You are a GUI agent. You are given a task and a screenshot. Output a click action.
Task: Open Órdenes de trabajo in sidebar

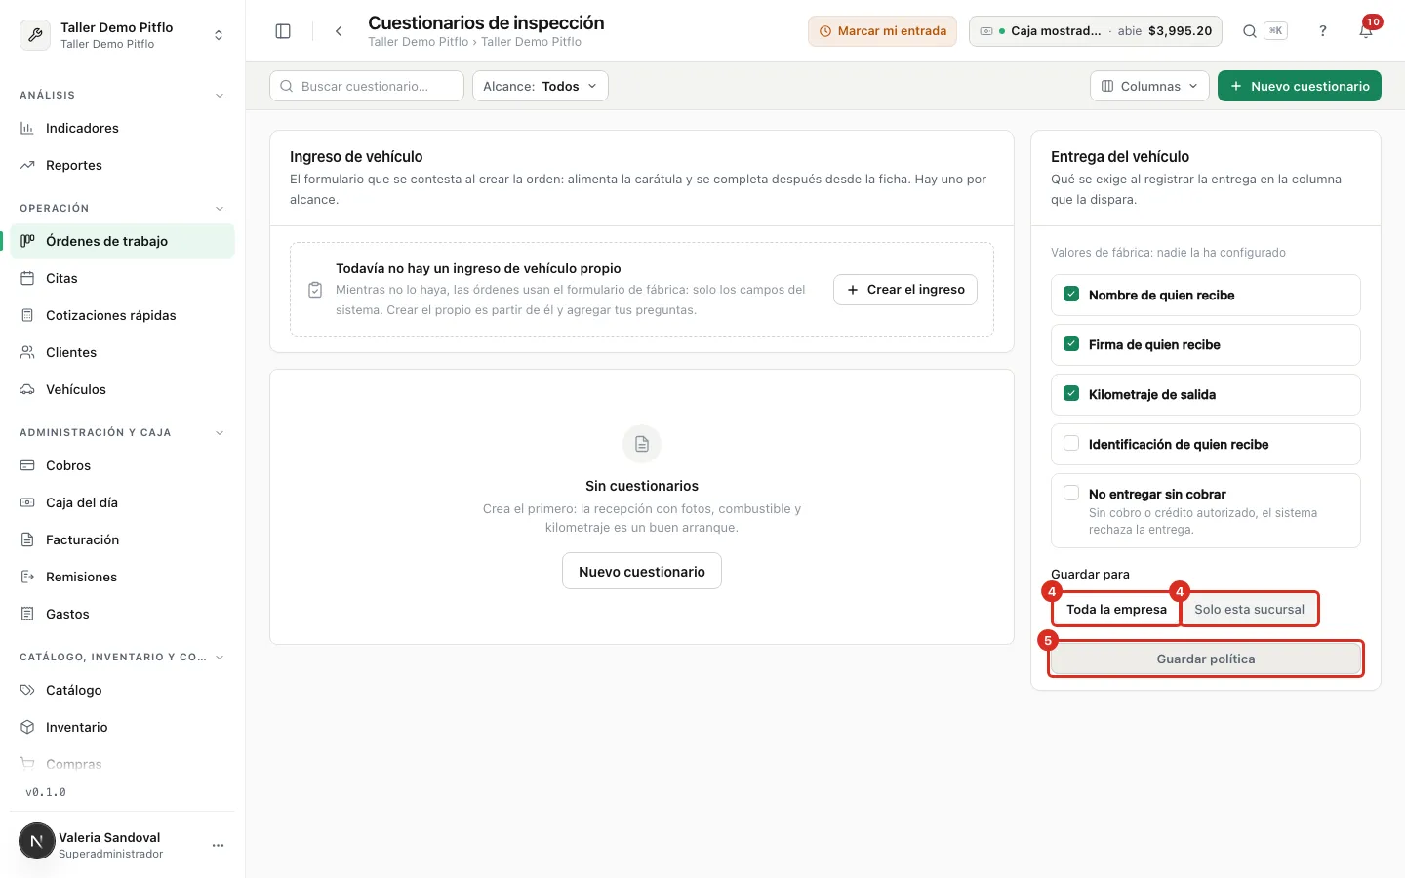(123, 241)
